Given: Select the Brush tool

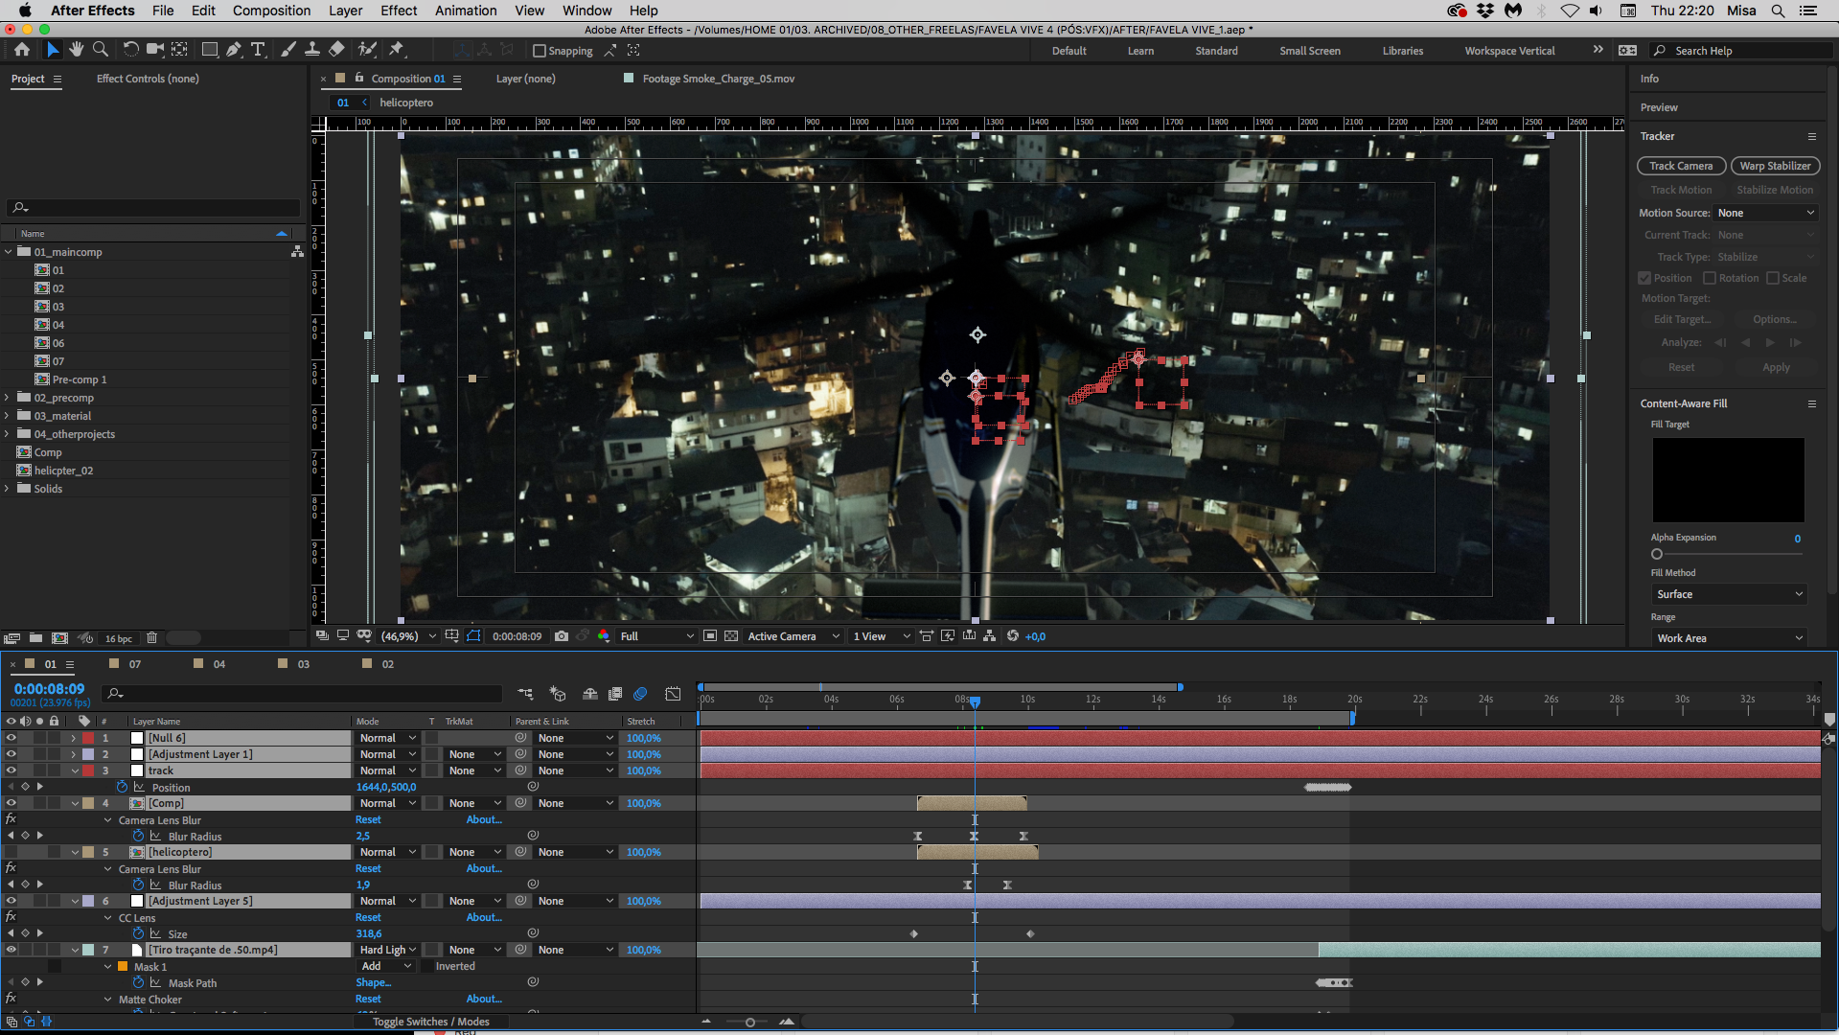Looking at the screenshot, I should click(288, 50).
